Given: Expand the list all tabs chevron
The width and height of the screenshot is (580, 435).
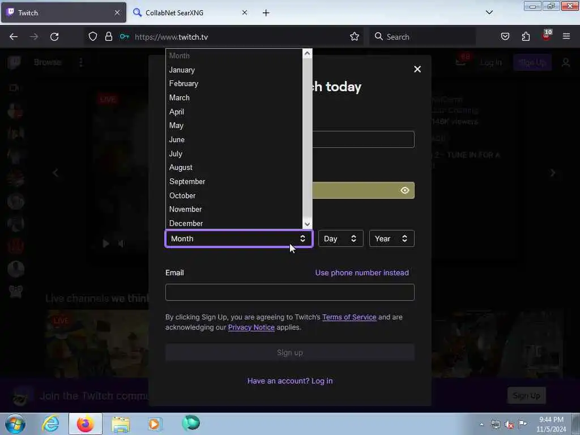Looking at the screenshot, I should point(489,12).
